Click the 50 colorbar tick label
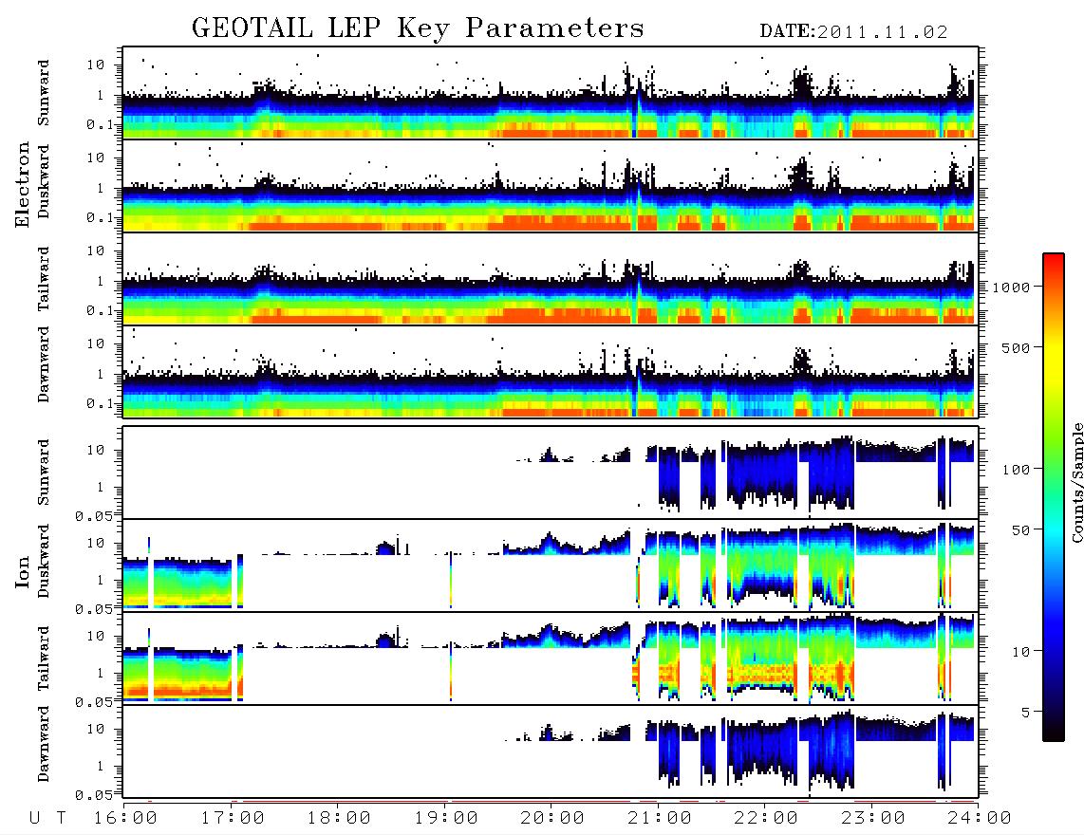The height and width of the screenshot is (835, 1084). (x=1021, y=530)
